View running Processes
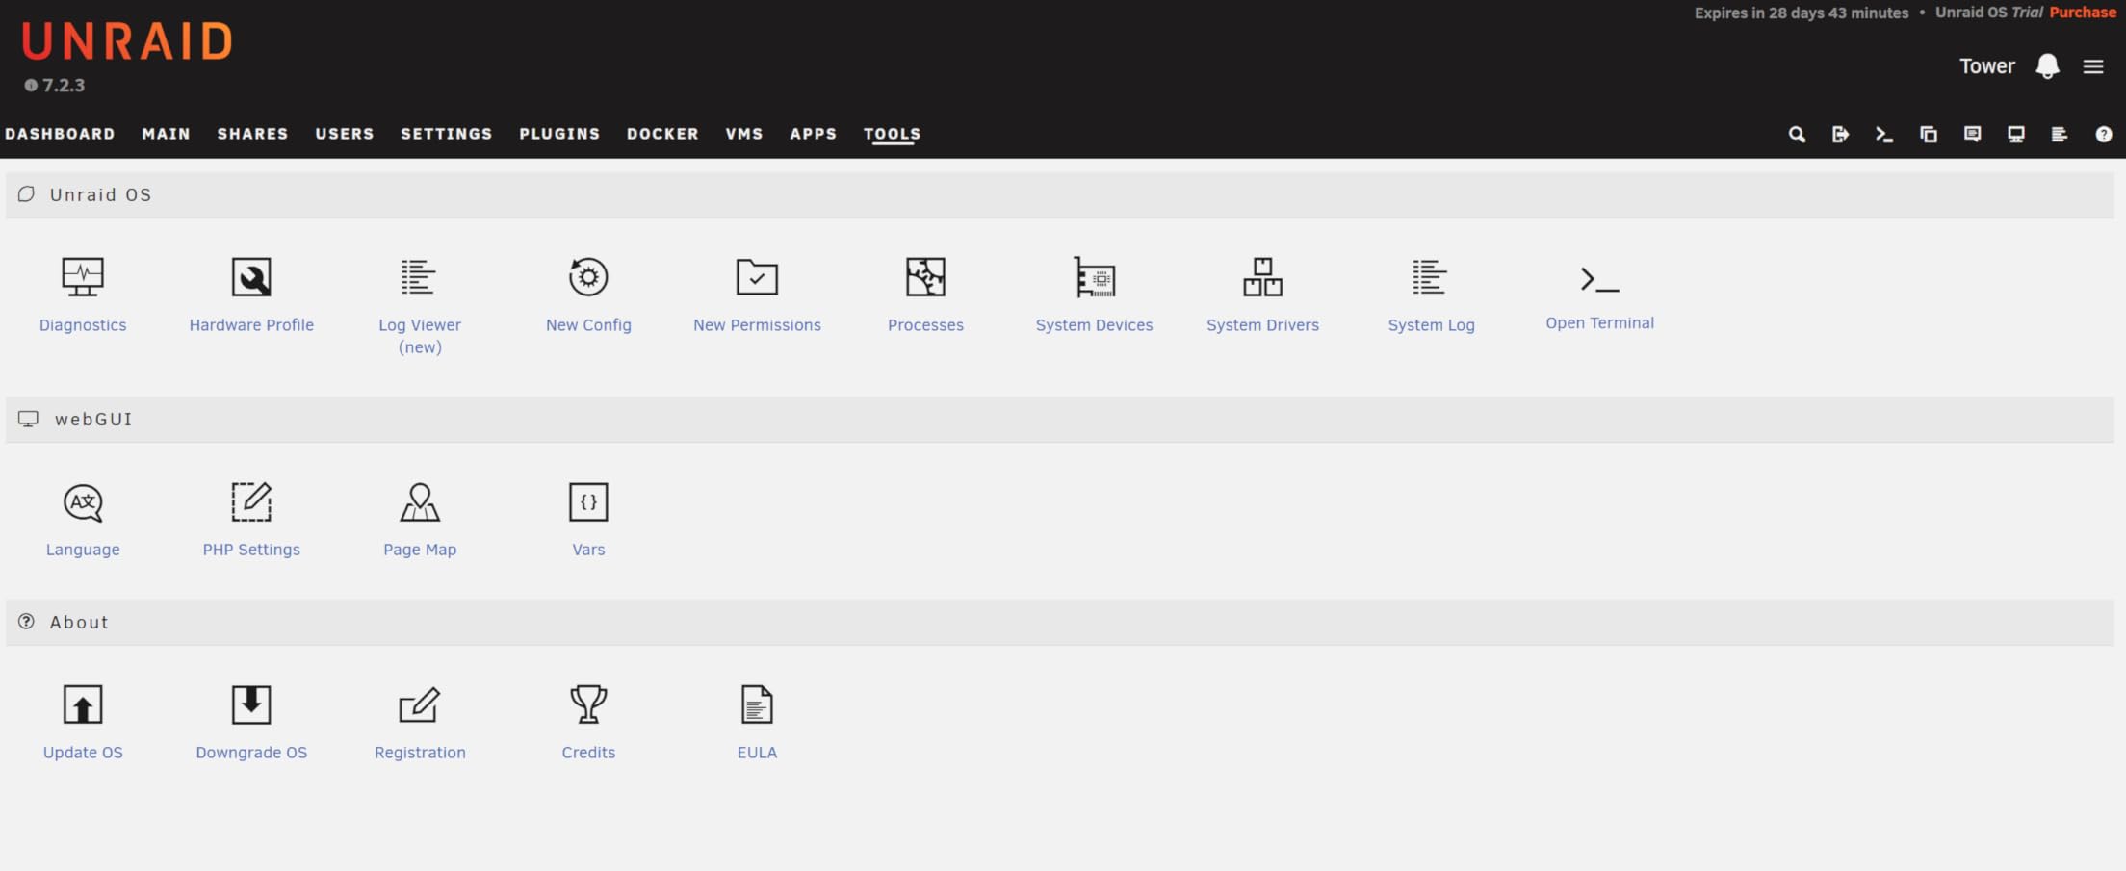The height and width of the screenshot is (871, 2126). [925, 295]
